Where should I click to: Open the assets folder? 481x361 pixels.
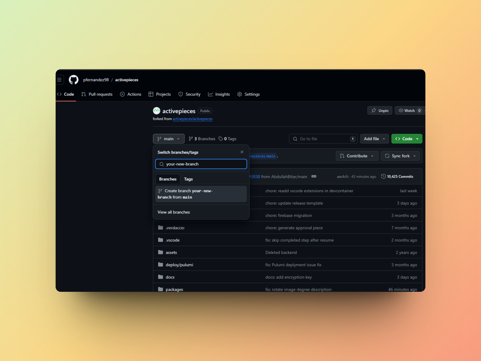171,252
